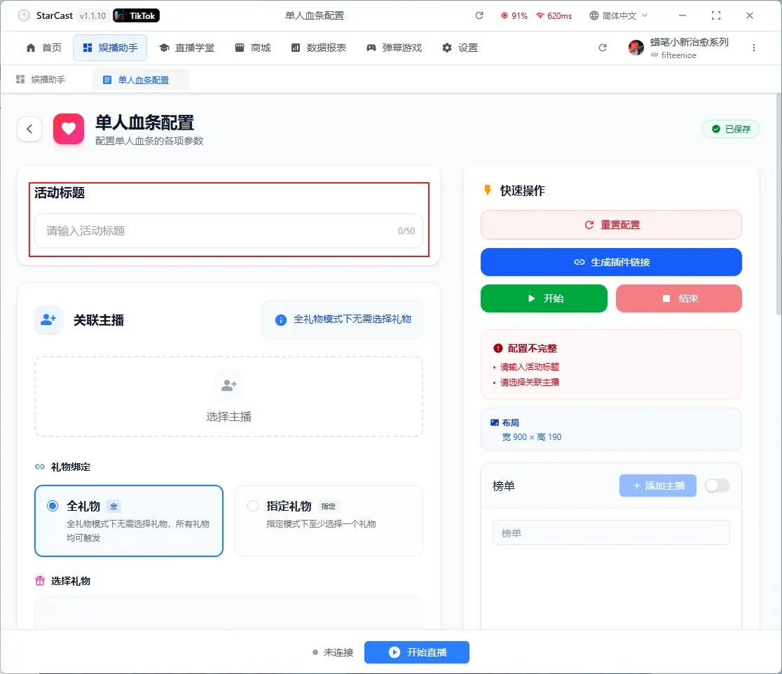Click the add-host icon in 选择主播 area
Screen dimensions: 782x674
229,385
